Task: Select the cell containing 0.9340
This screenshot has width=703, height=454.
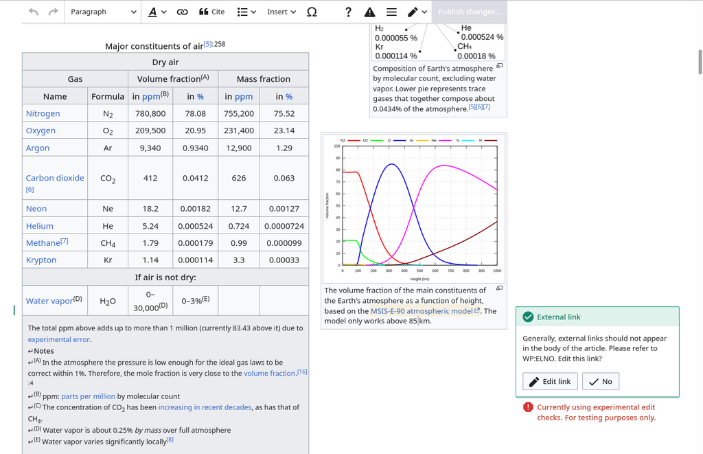Action: 196,148
